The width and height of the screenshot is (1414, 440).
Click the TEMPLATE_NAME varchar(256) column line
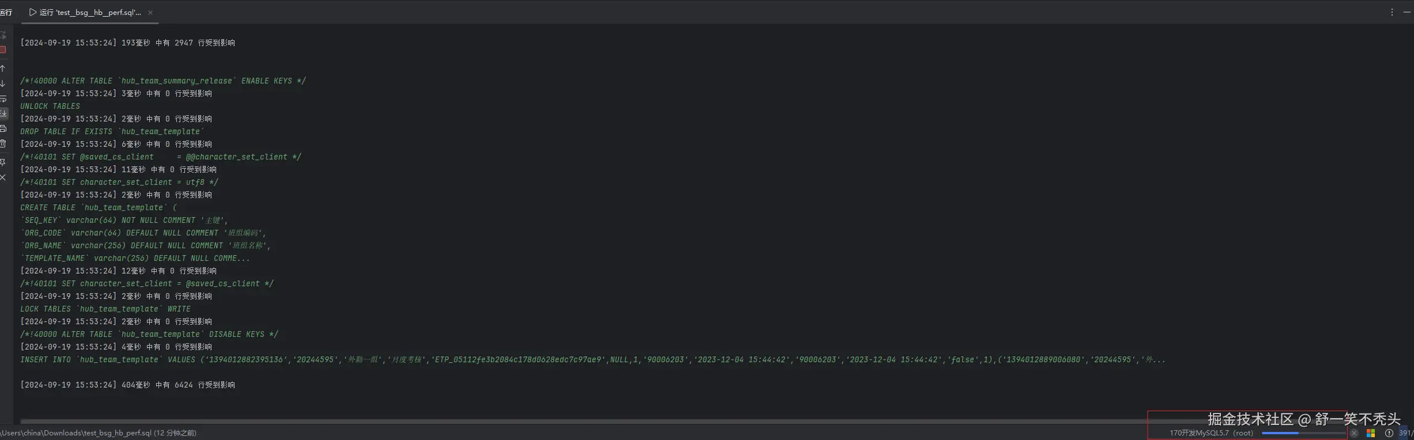[x=135, y=258]
